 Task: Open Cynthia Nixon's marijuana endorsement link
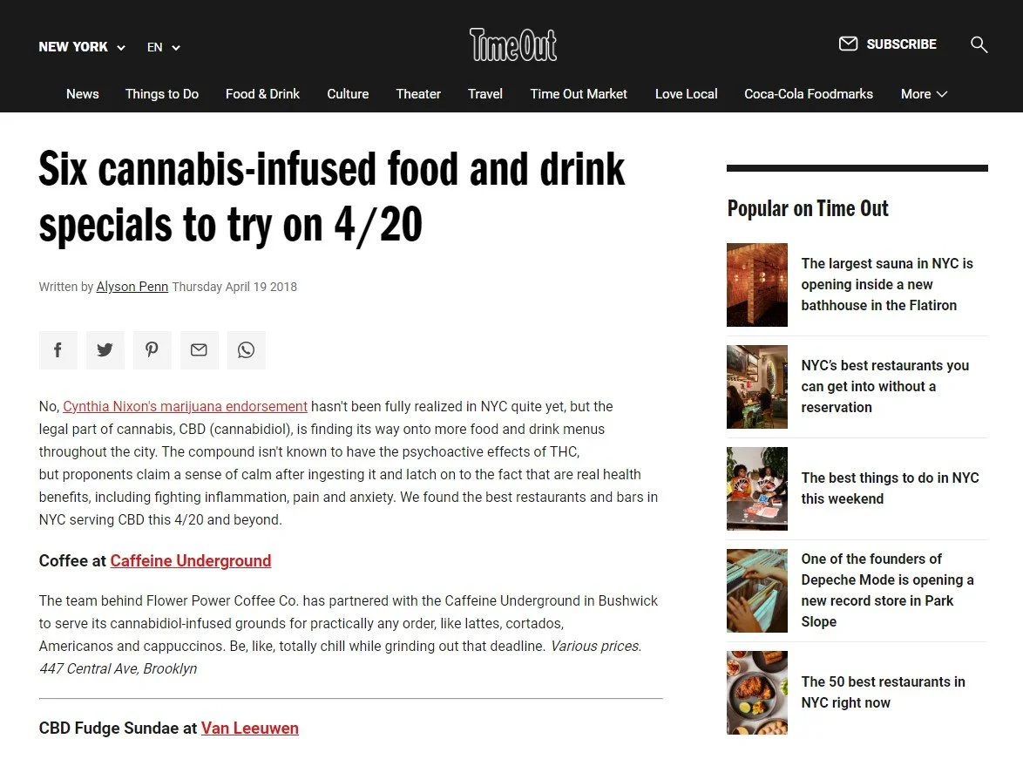pos(186,407)
